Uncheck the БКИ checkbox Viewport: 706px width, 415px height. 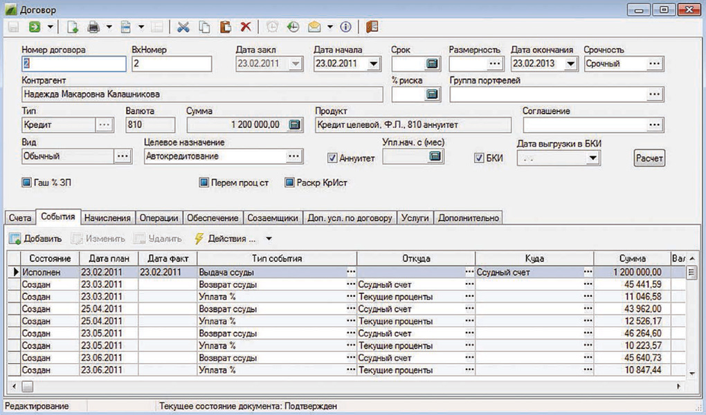click(479, 158)
